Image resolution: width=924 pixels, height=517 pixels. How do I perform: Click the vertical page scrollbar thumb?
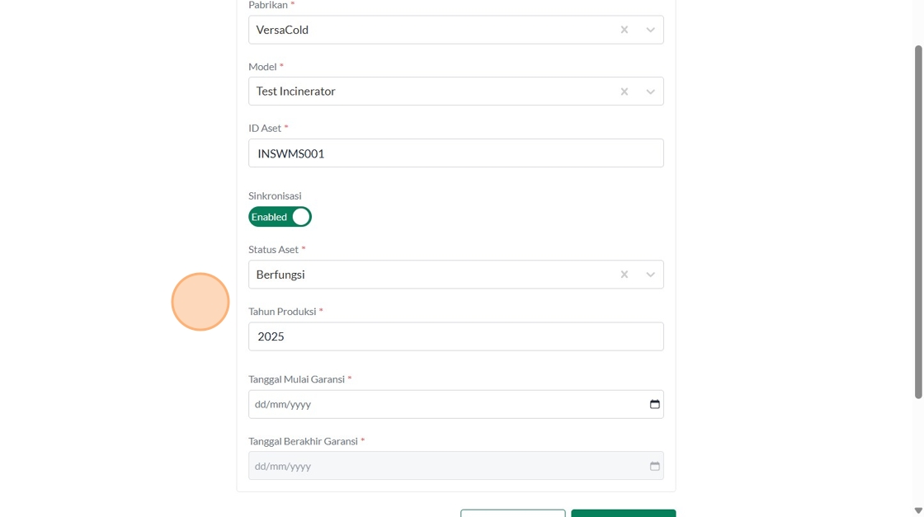[918, 223]
